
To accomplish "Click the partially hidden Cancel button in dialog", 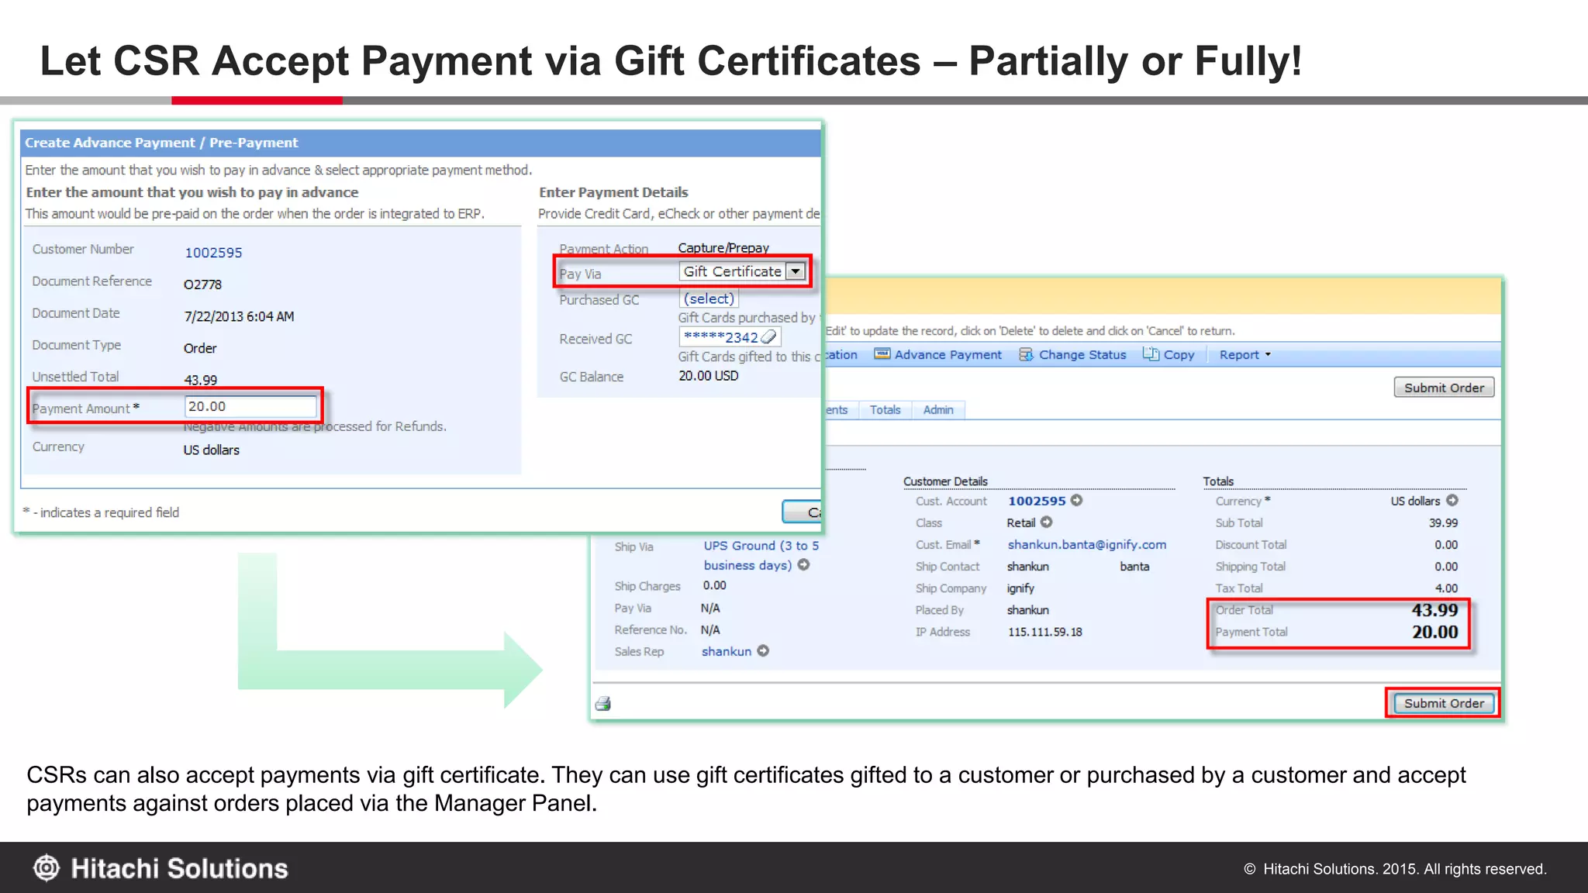I will click(802, 512).
